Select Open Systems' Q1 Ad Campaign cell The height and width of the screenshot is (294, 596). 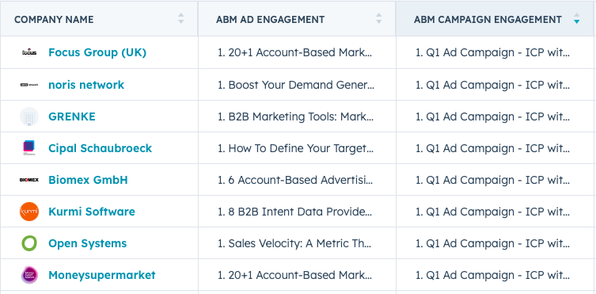495,243
